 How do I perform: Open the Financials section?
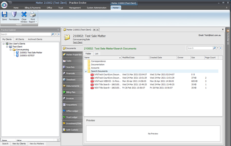point(72,73)
